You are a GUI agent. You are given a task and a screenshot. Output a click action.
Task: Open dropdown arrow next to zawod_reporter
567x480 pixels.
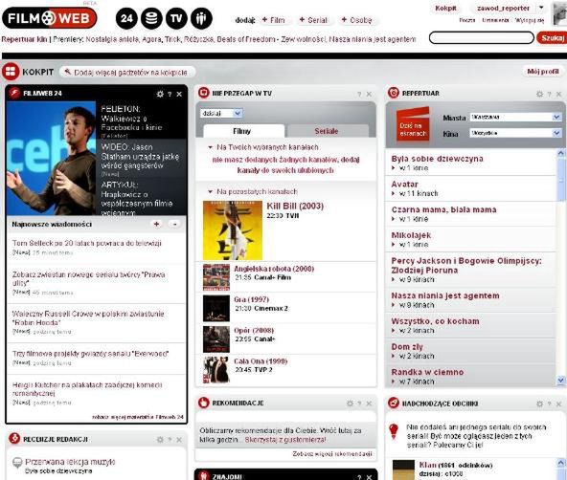coord(541,8)
